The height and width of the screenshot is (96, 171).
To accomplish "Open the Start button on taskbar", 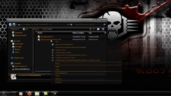I will [3, 93].
